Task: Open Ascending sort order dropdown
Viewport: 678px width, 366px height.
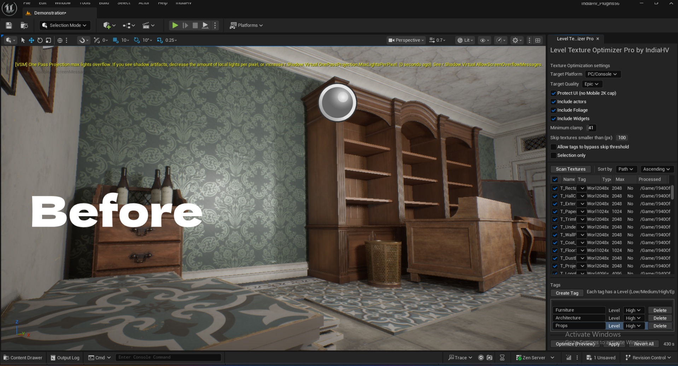Action: (656, 169)
